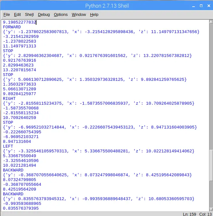Image resolution: width=213 pixels, height=216 pixels.
Task: Click the Ln: 159 status indicator
Action: point(189,214)
